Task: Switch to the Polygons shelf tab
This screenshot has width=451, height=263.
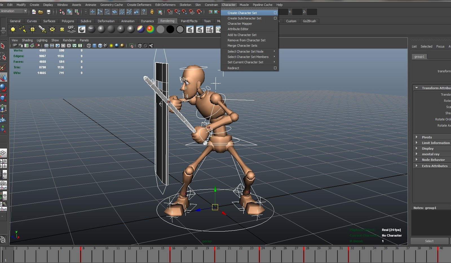Action: tap(68, 21)
